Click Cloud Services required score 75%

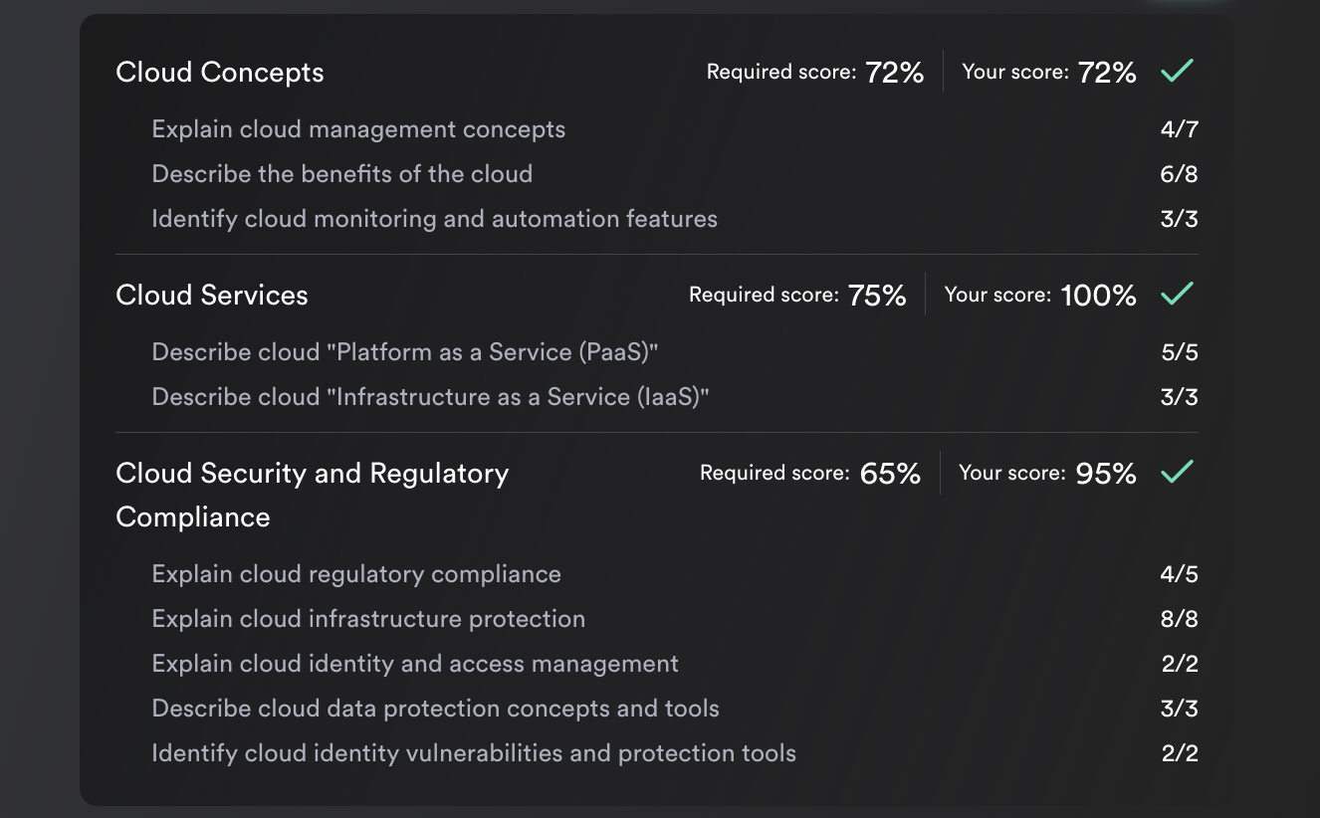pyautogui.click(x=797, y=295)
